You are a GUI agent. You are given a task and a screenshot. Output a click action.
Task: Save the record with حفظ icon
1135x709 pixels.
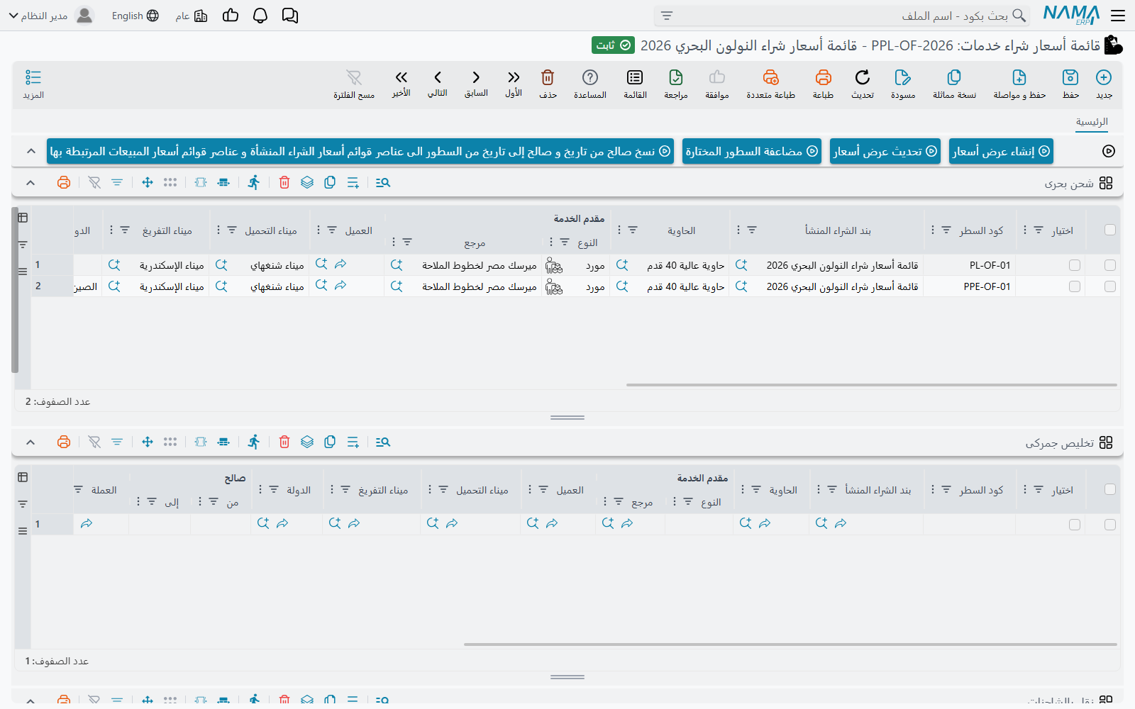click(x=1070, y=77)
